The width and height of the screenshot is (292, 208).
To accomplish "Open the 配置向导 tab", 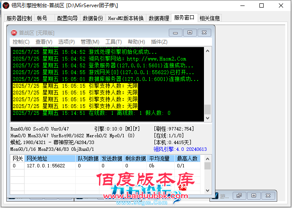I will pyautogui.click(x=67, y=18).
